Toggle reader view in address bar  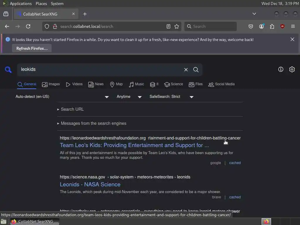(168, 26)
